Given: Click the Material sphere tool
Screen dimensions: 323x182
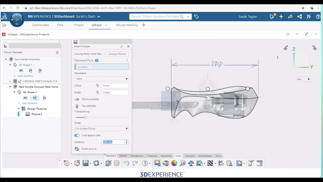Looking at the screenshot, I should point(166,163).
